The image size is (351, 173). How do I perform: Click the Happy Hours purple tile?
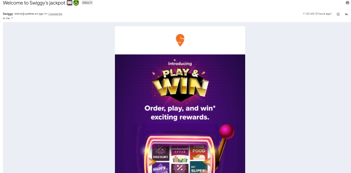tap(161, 168)
